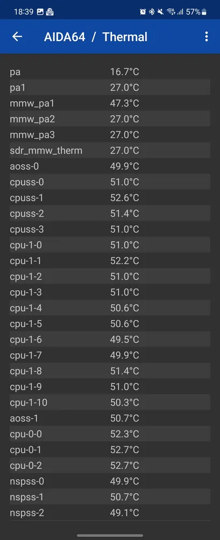The height and width of the screenshot is (540, 220).
Task: Tap the image notification icon
Action: [x=40, y=12]
